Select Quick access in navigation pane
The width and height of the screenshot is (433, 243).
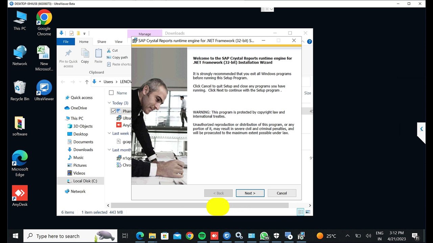point(78,98)
